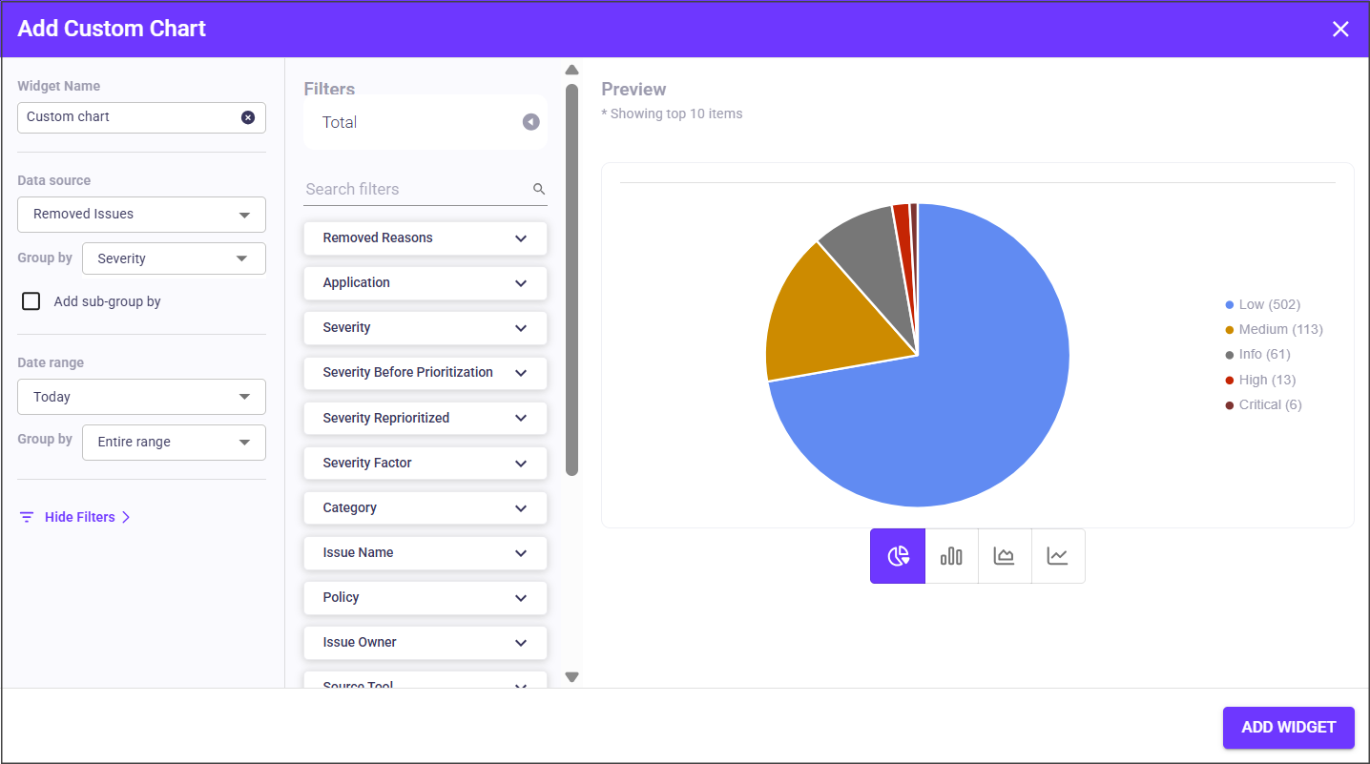Pick the line chart icon

pos(1058,556)
